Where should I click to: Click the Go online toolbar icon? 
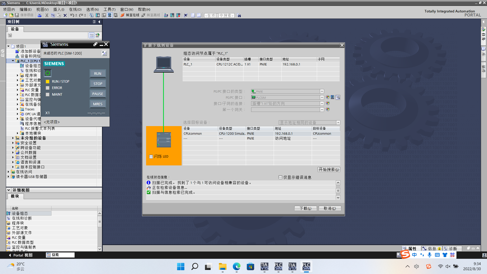click(123, 15)
